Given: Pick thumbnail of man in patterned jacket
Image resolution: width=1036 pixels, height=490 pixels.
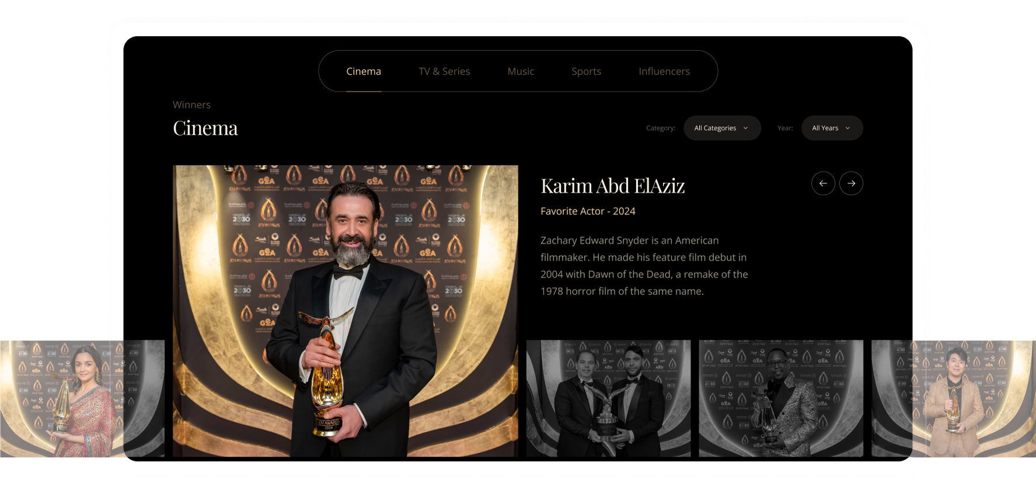Looking at the screenshot, I should [x=780, y=398].
